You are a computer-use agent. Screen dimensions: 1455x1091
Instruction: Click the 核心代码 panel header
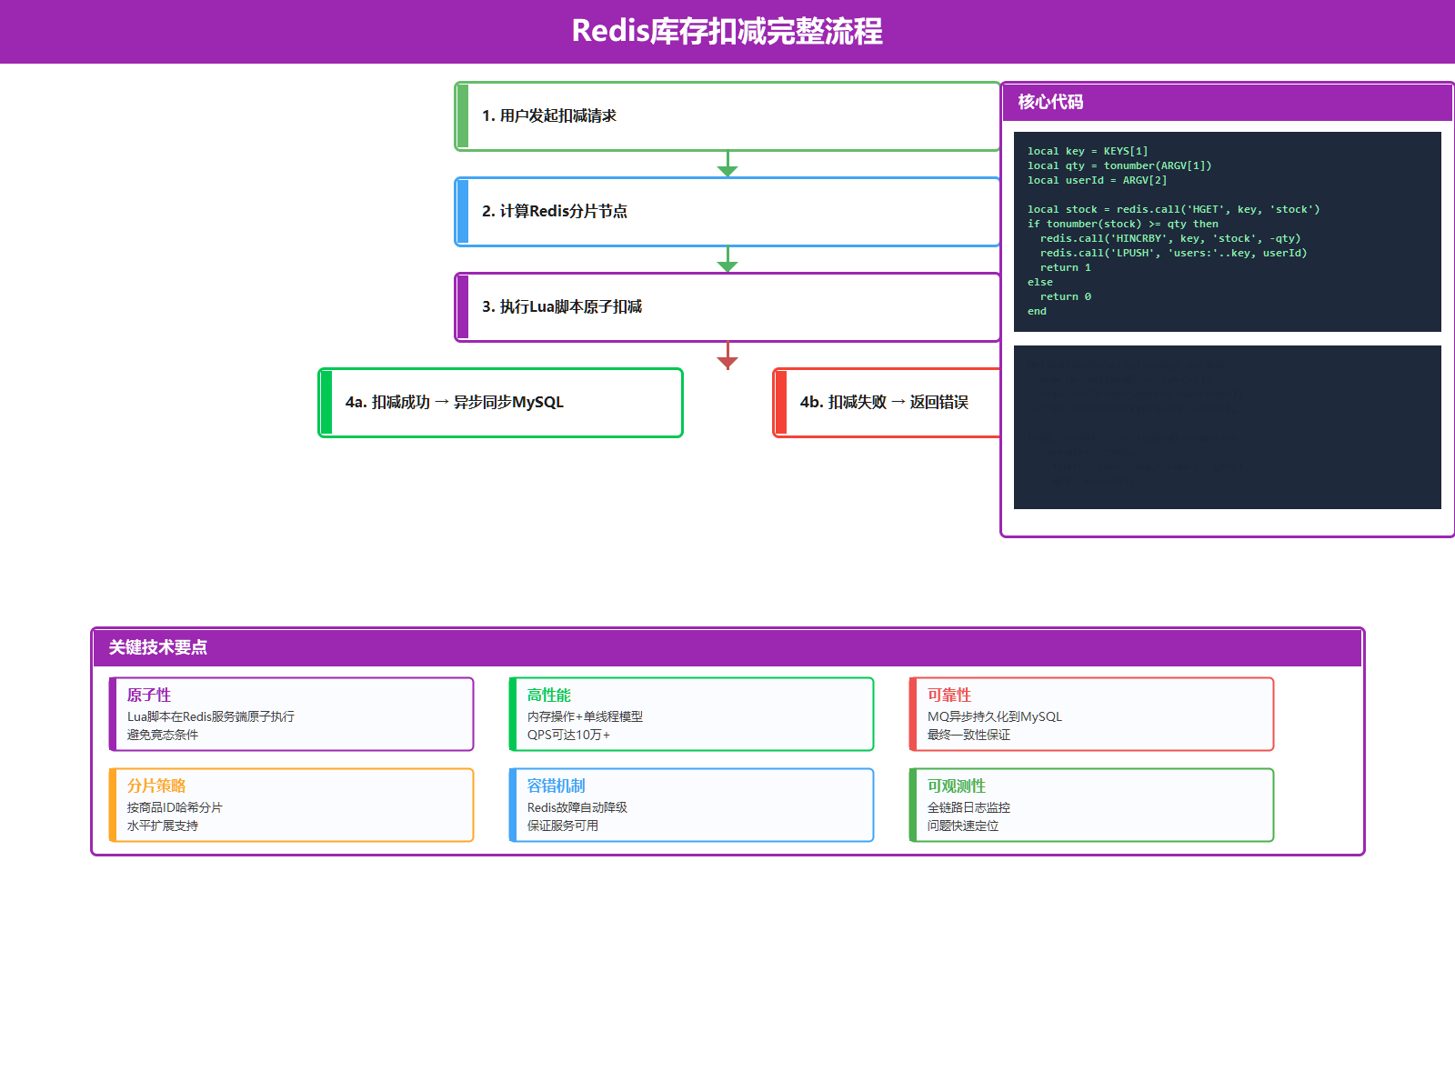[1227, 102]
